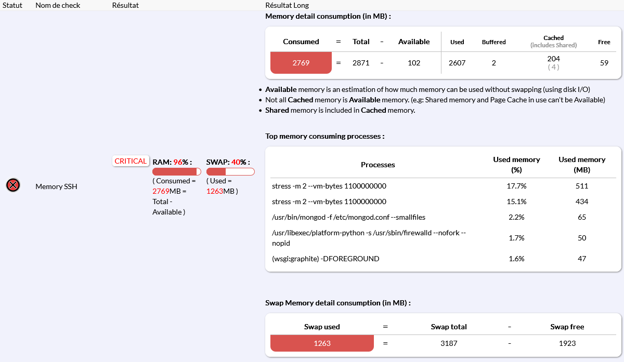Click the Résultat column header
Image resolution: width=624 pixels, height=362 pixels.
click(125, 5)
